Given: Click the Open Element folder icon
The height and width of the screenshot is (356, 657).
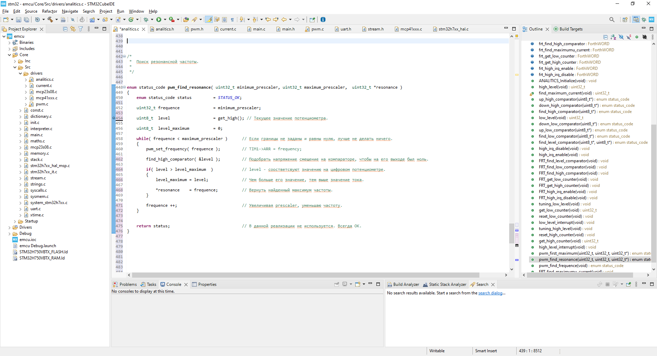Looking at the screenshot, I should (186, 20).
